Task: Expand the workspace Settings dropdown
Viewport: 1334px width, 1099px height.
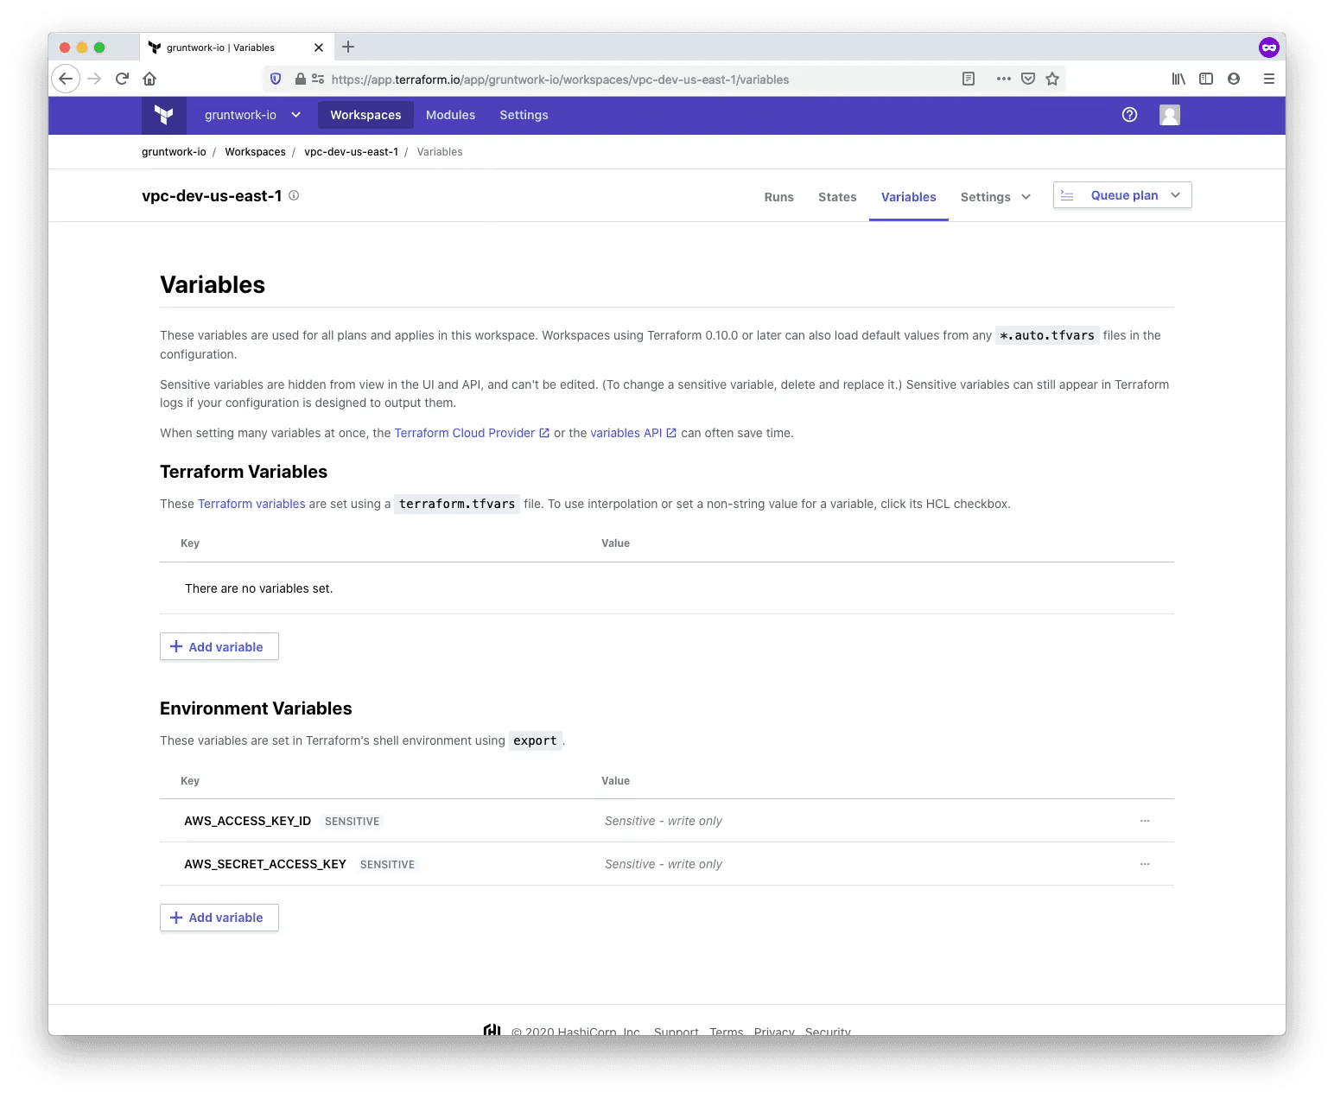Action: [x=995, y=197]
